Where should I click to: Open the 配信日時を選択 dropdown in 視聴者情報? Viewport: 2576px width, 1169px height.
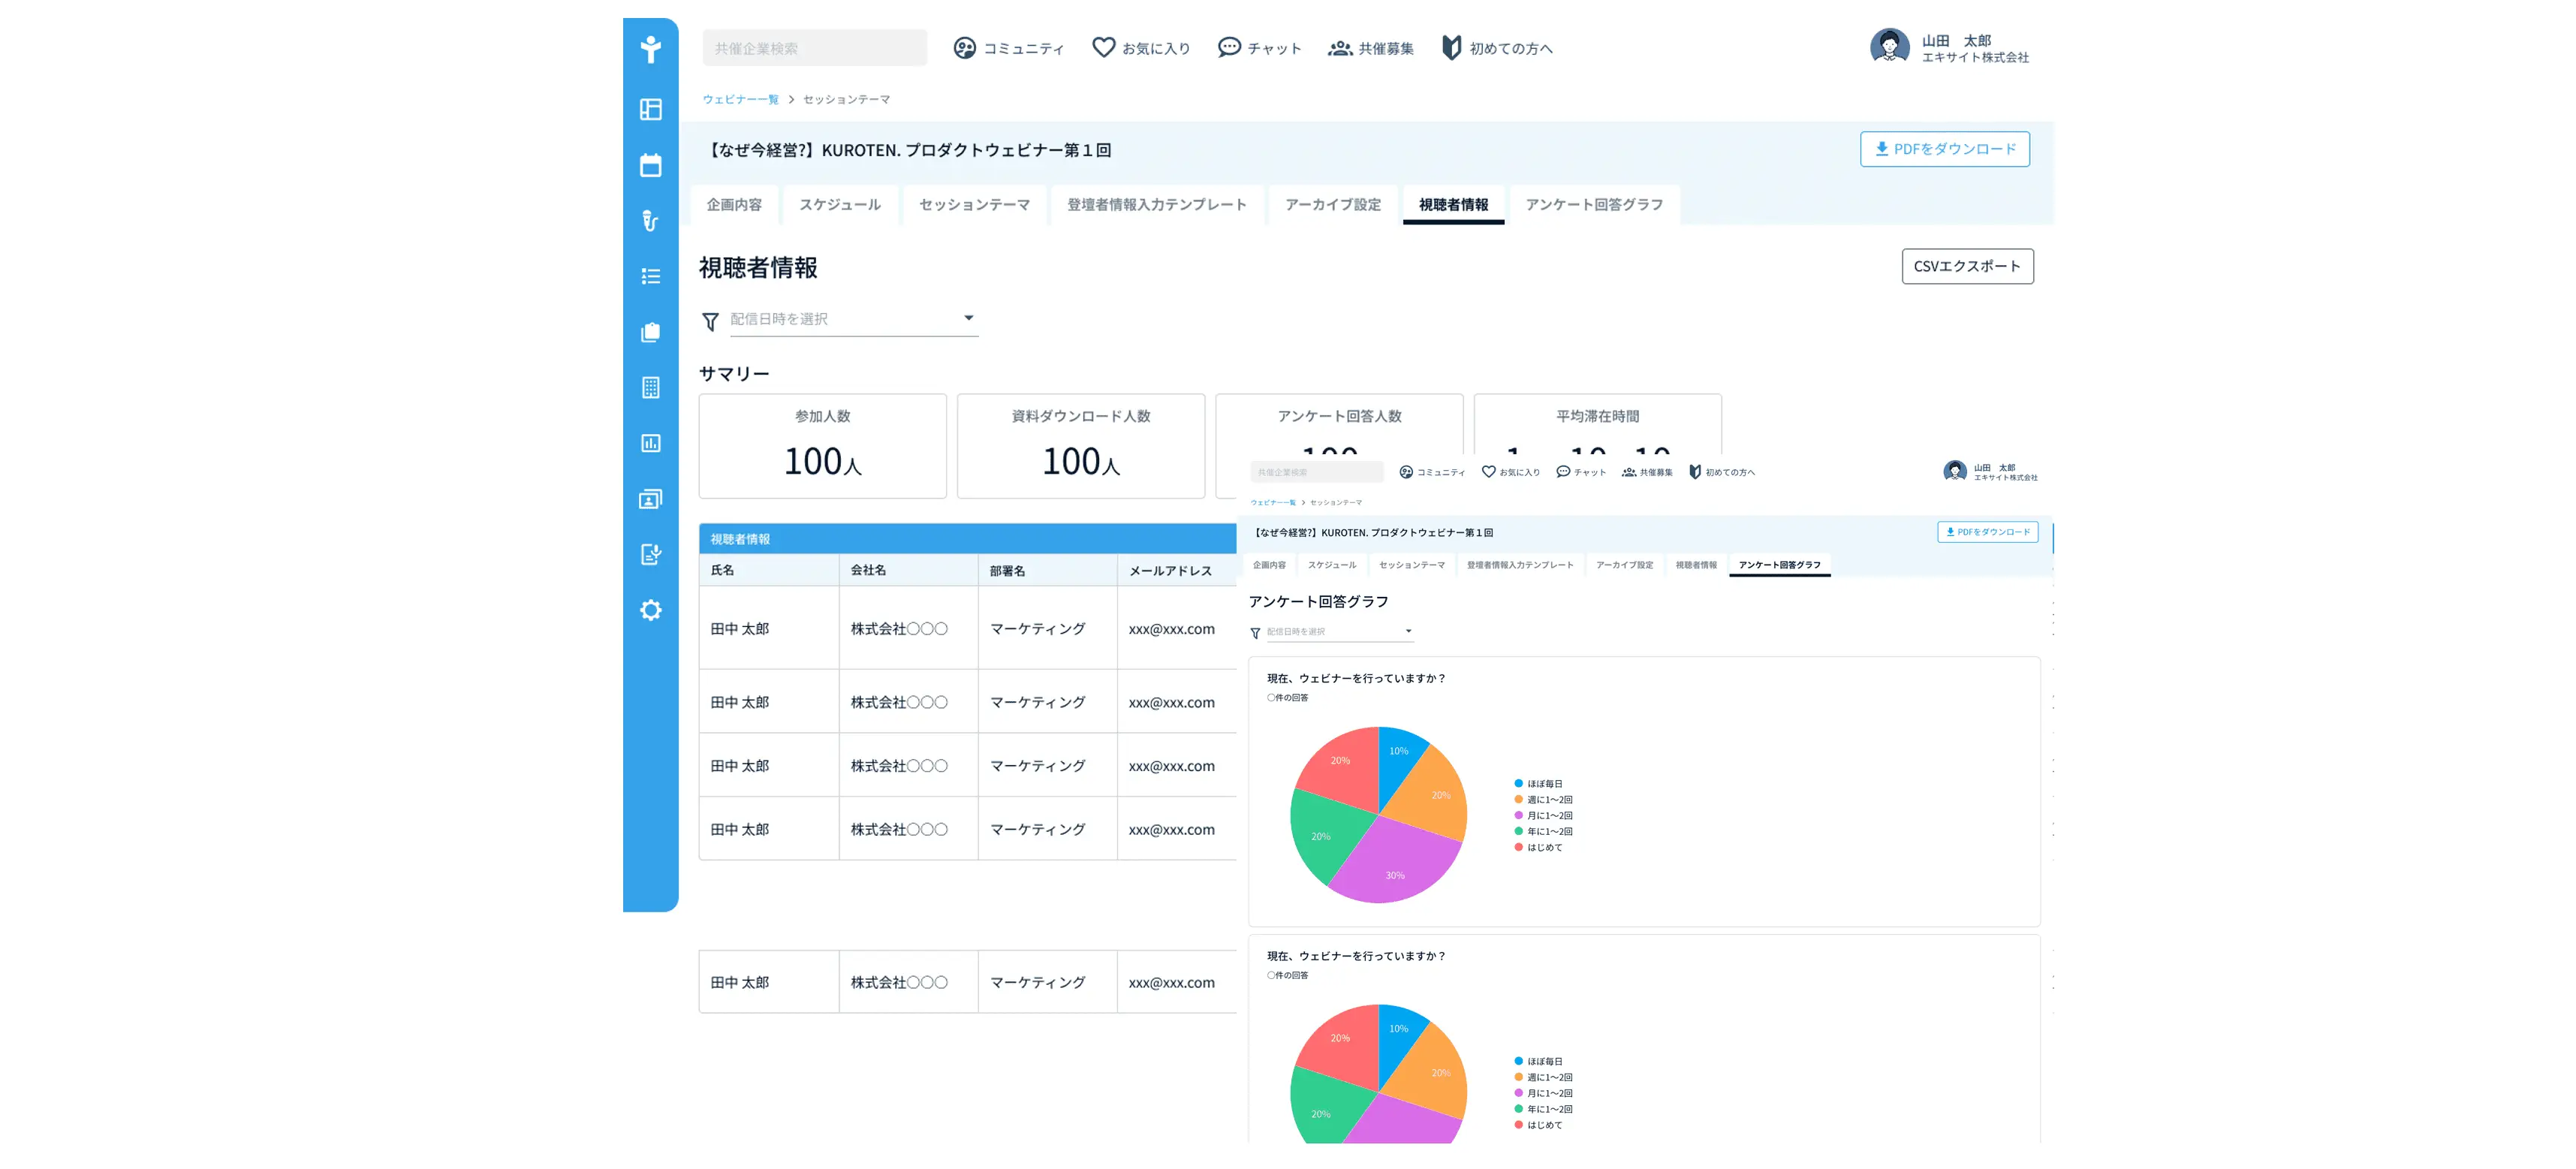click(x=853, y=319)
